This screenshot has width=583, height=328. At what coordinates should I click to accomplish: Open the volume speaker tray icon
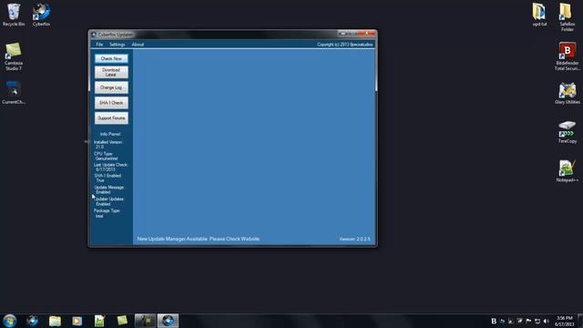546,321
